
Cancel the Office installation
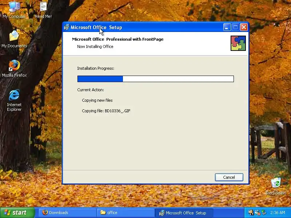(229, 177)
